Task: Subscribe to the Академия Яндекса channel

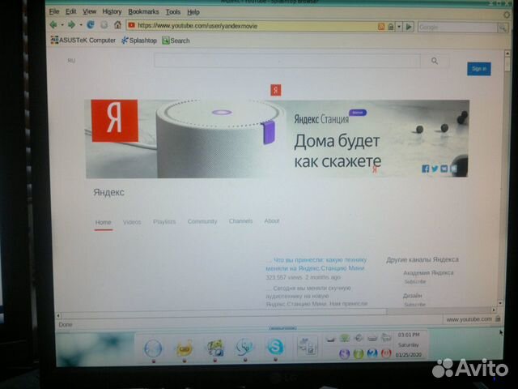Action: coord(415,281)
